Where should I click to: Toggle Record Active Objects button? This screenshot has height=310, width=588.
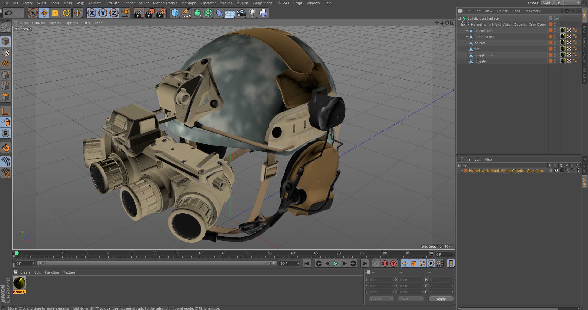[x=376, y=263]
